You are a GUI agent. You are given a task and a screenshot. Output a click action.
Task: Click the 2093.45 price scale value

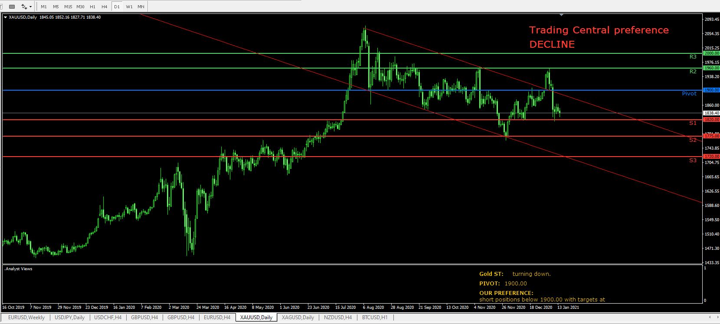(x=712, y=20)
